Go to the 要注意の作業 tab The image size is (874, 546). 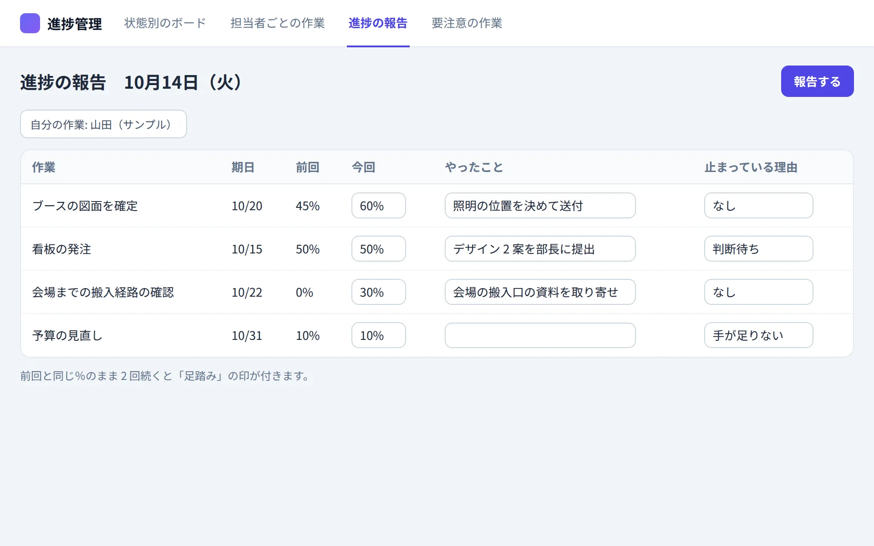(467, 23)
